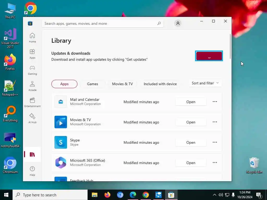This screenshot has height=200, width=267.
Task: Open Chromium from the taskbar
Action: pos(120,195)
